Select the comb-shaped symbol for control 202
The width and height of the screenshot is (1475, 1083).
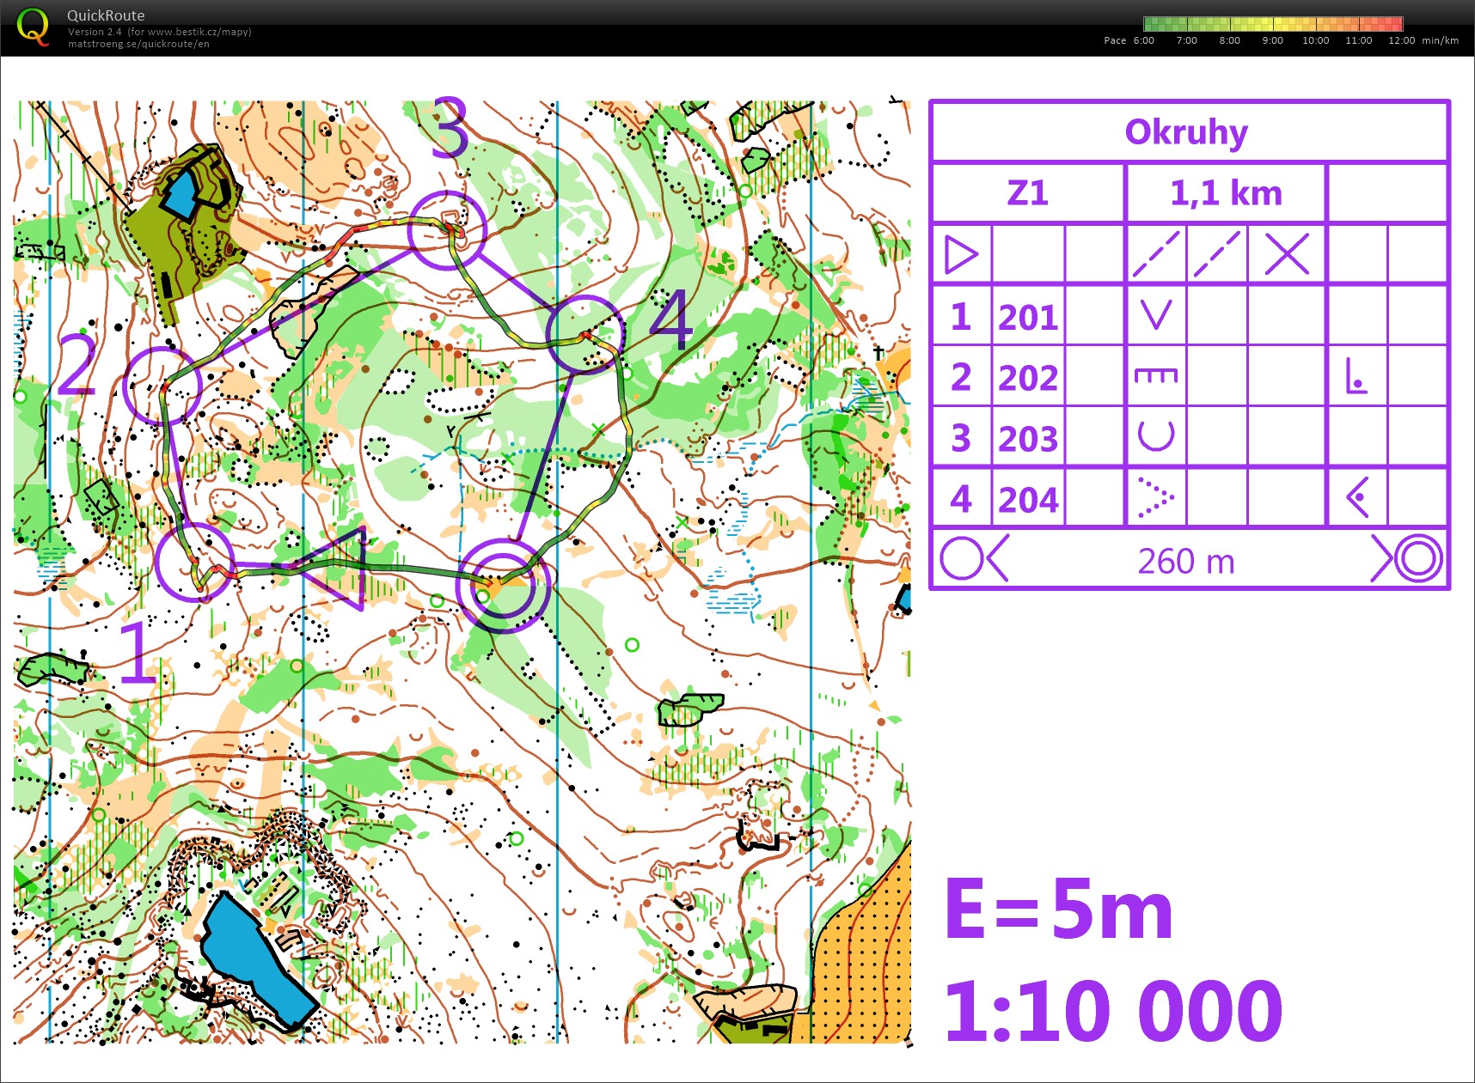[1155, 376]
